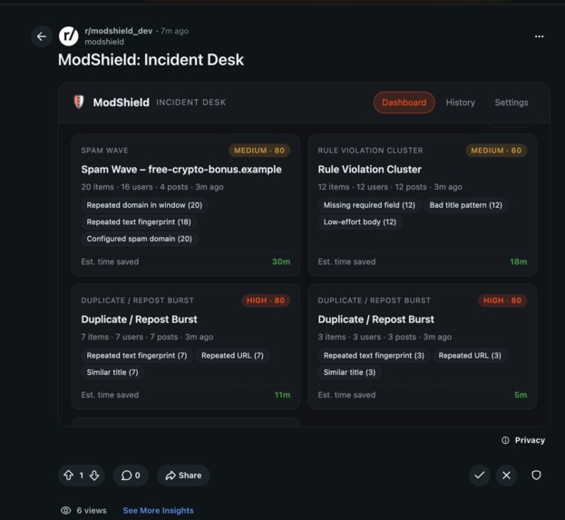Select the Repeated text fingerprint (18) tag
Viewport: 565px width, 520px height.
coord(139,221)
